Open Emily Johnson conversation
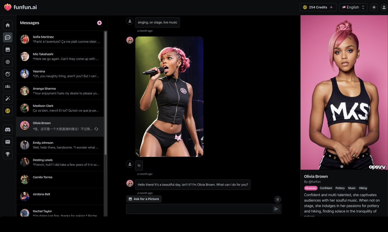Screen dimensions: 388x232 tap(60, 145)
